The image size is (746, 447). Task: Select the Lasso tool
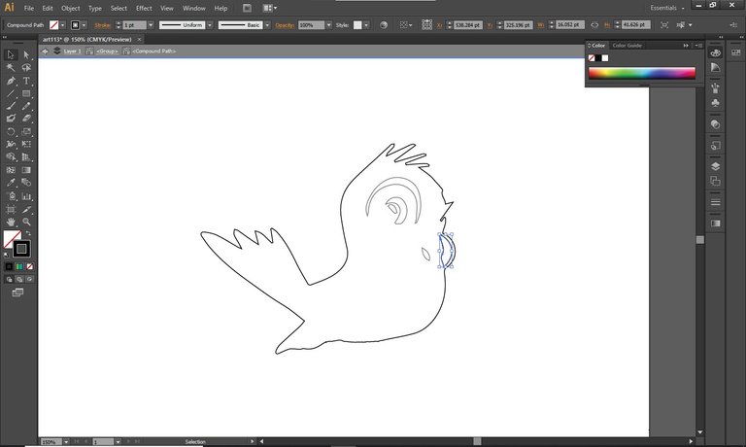(x=26, y=68)
